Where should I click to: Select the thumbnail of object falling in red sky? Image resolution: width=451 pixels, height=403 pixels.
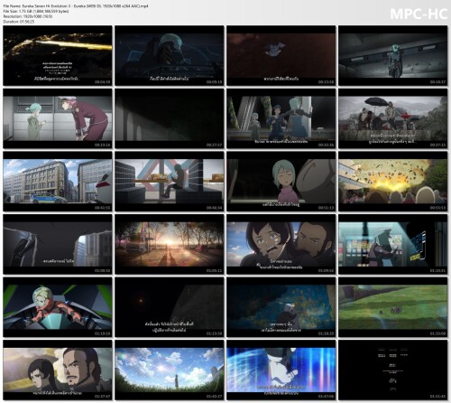[281, 56]
